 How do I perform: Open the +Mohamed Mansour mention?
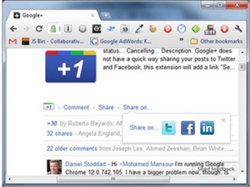click(146, 164)
